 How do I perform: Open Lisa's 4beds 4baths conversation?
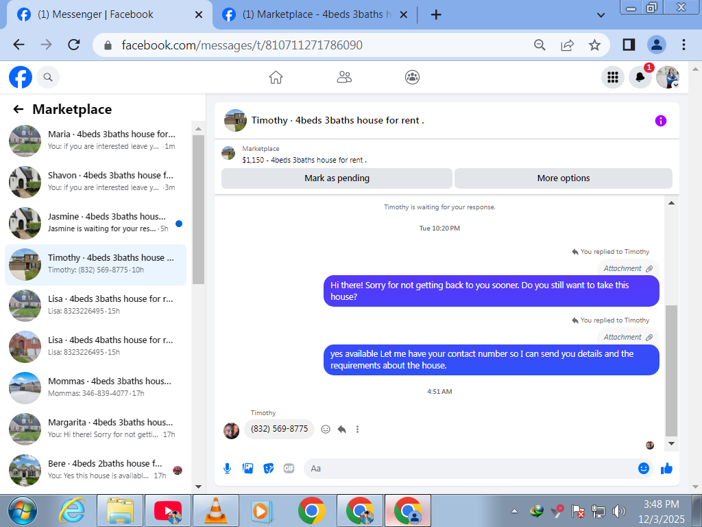tap(95, 347)
